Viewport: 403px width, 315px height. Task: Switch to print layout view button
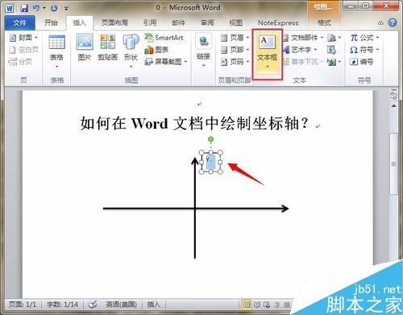[x=247, y=305]
